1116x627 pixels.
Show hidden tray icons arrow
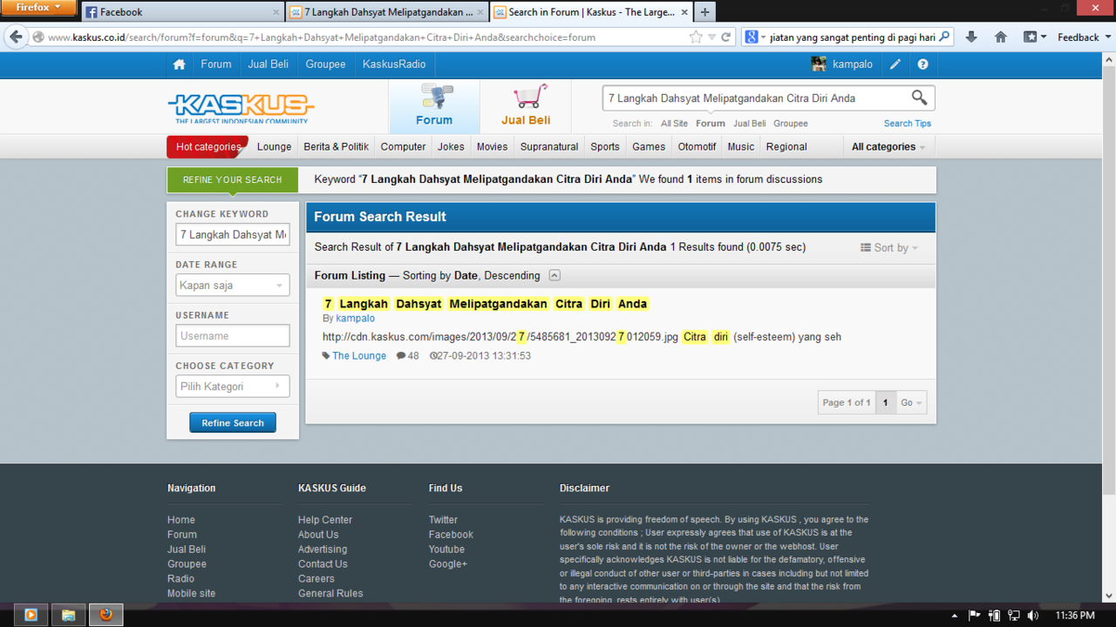click(955, 616)
